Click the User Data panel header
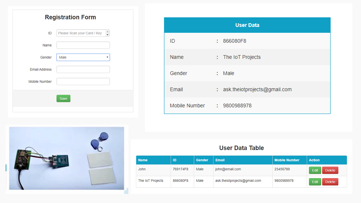 [247, 25]
